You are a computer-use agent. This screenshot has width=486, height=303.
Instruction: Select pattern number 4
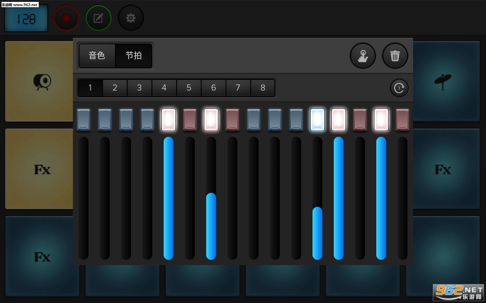coord(164,88)
